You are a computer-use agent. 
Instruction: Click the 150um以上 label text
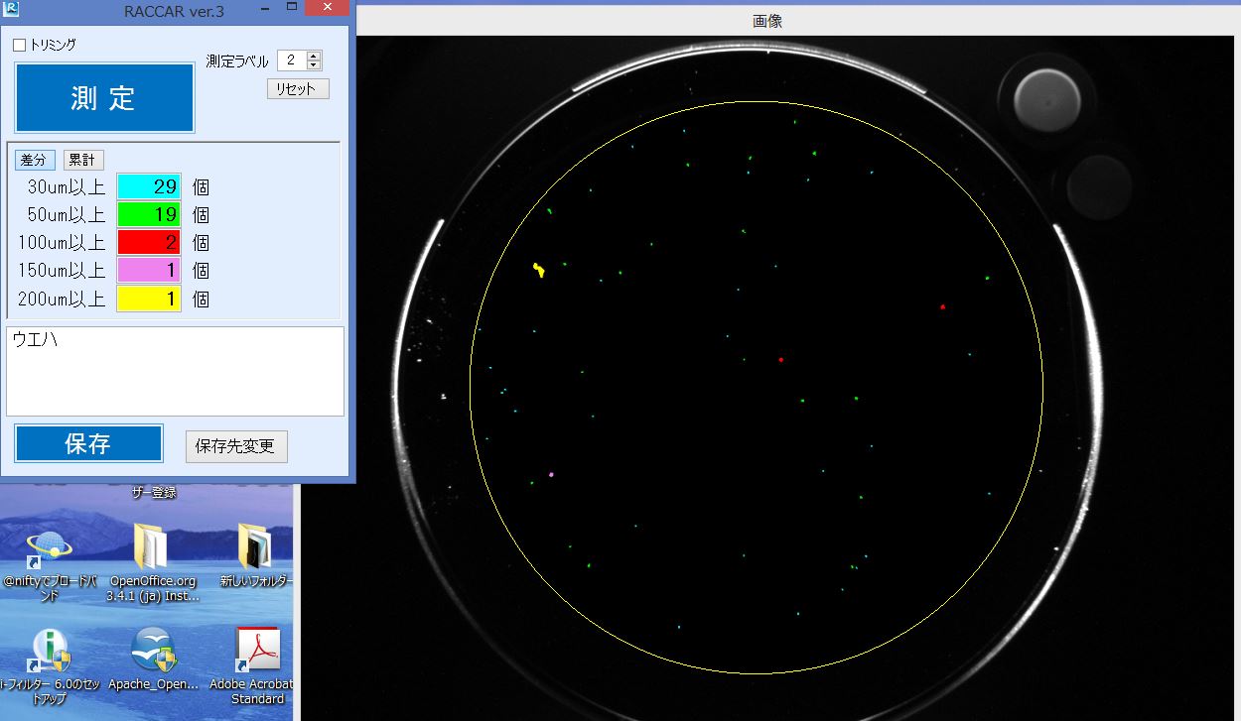(62, 270)
